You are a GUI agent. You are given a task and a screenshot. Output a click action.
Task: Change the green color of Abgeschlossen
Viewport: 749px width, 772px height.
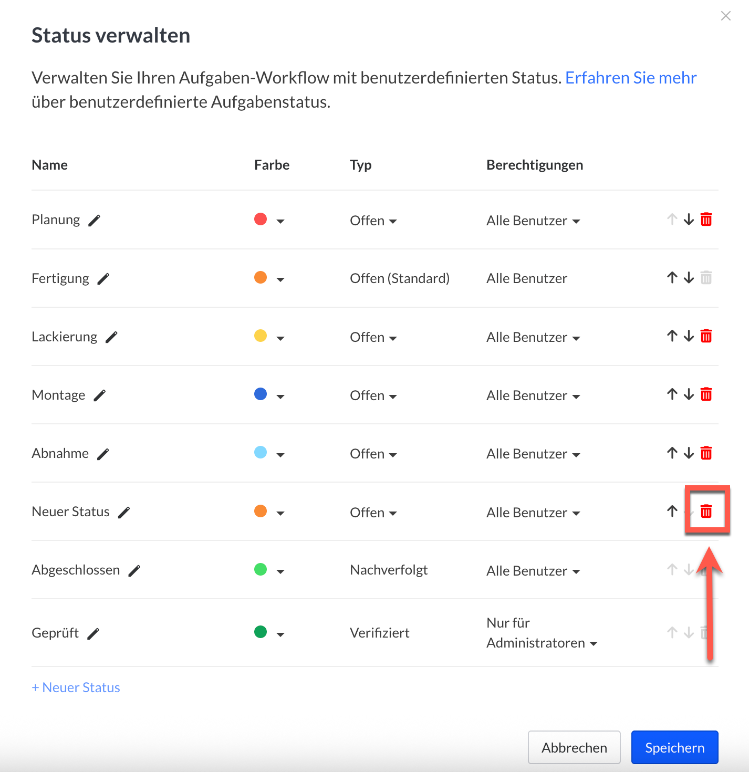269,571
